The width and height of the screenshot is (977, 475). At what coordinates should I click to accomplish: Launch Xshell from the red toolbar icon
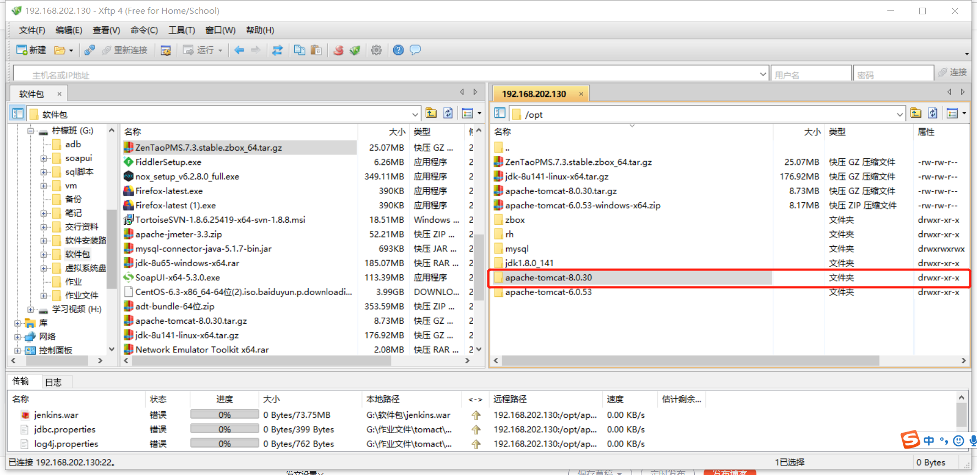pyautogui.click(x=338, y=50)
